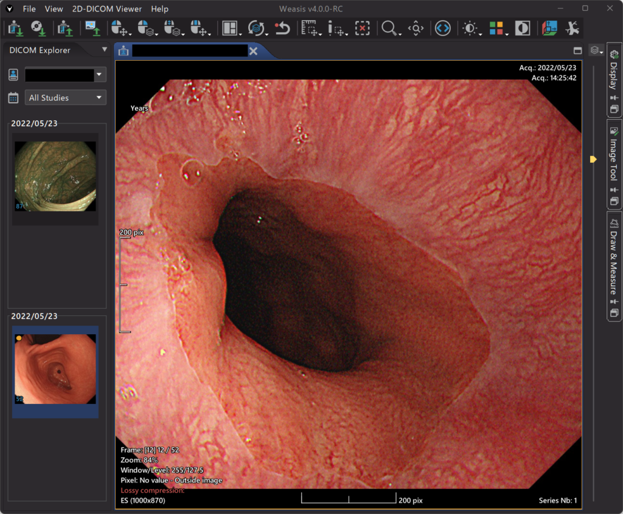Maximize the viewer panel
The height and width of the screenshot is (514, 623).
[x=578, y=50]
